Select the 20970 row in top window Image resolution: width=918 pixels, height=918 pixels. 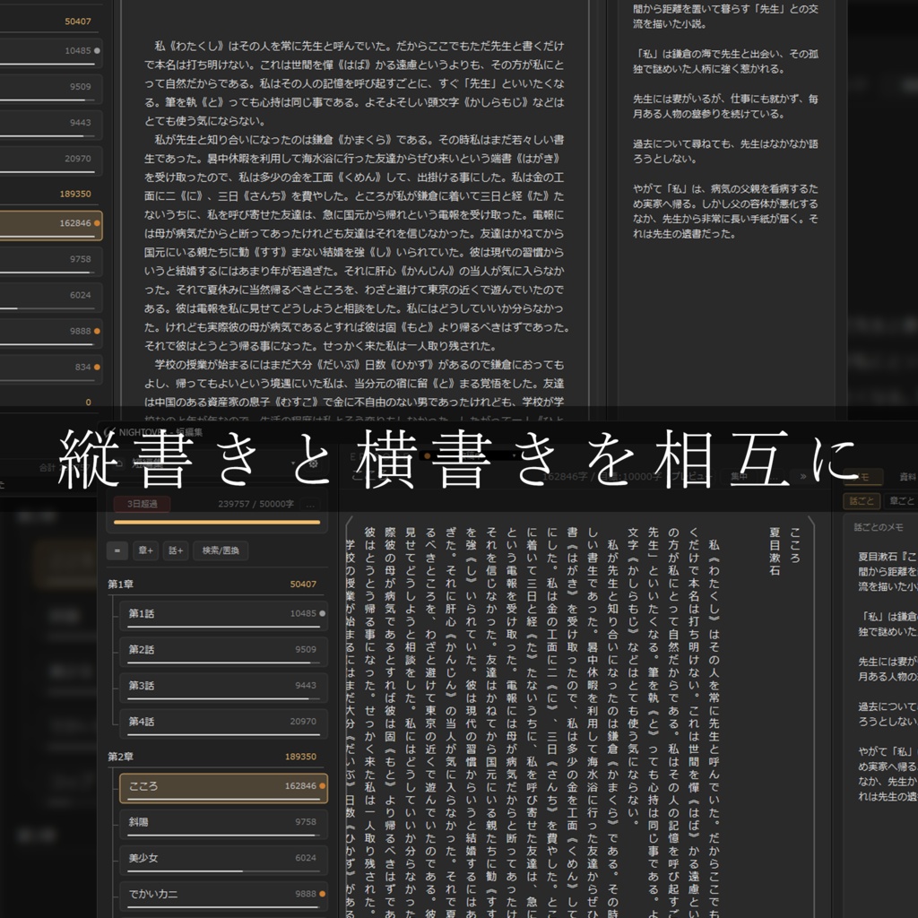point(51,160)
